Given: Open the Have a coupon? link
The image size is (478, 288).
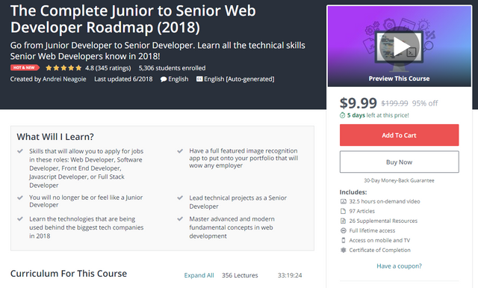Looking at the screenshot, I should point(399,266).
